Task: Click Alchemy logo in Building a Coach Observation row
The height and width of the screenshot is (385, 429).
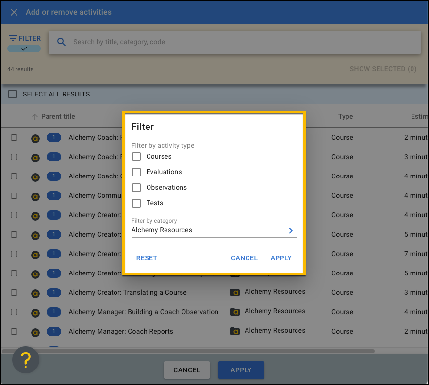Action: tap(35, 313)
